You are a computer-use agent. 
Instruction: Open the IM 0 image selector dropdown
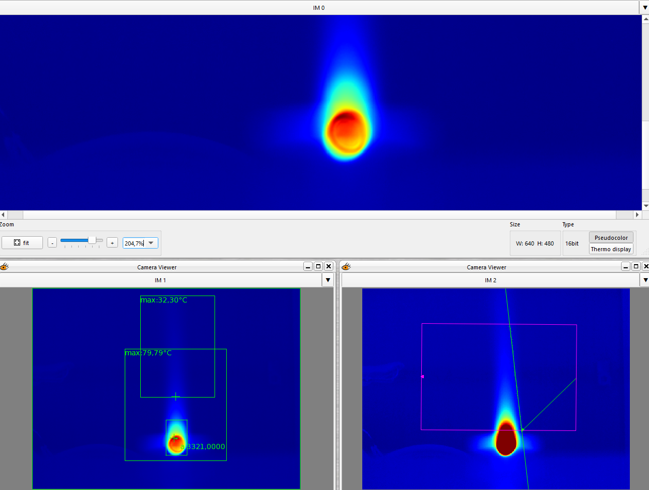(645, 7)
